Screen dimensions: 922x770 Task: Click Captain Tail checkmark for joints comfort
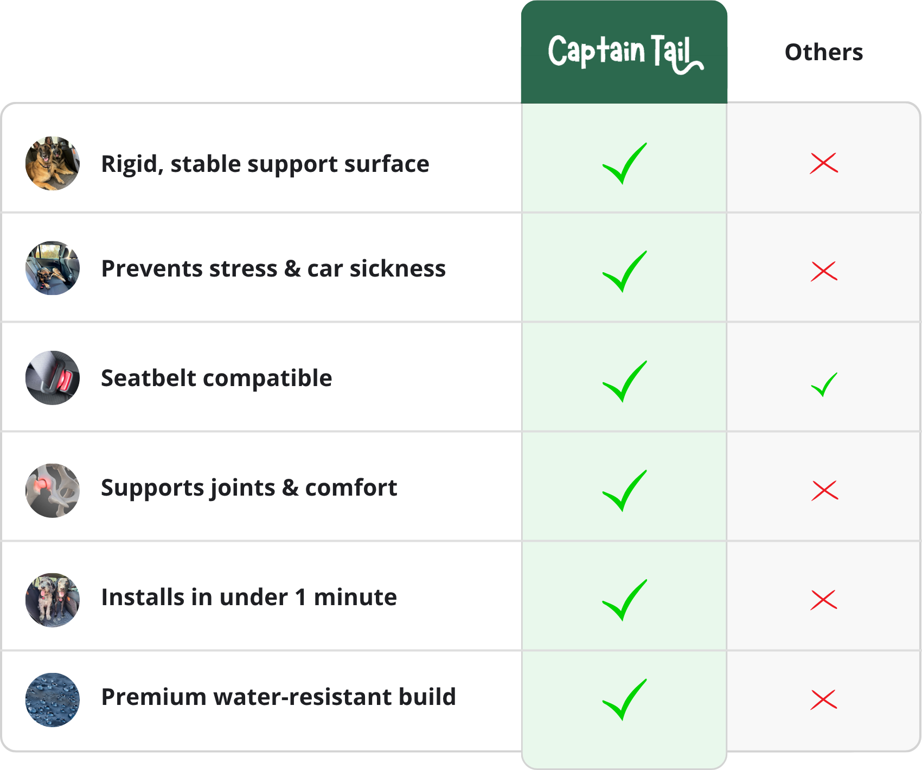point(624,491)
